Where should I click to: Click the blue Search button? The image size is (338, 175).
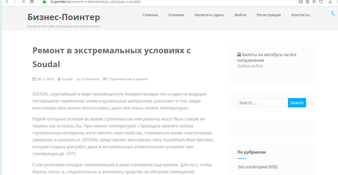tap(297, 103)
